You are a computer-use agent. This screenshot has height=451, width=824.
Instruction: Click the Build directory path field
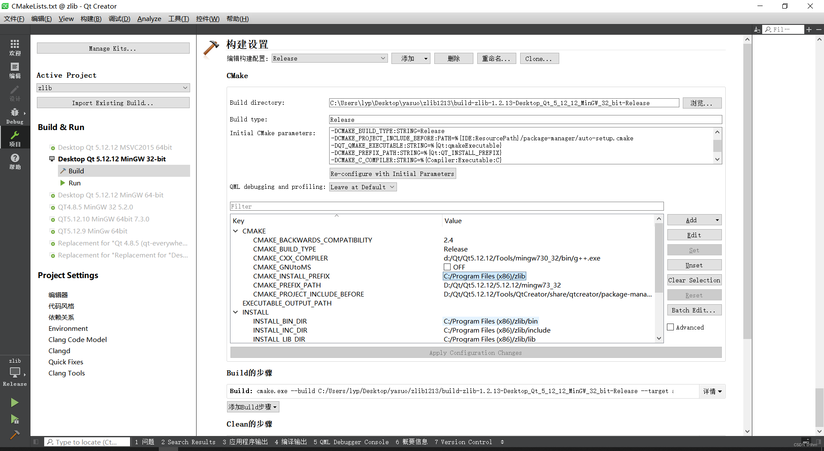[504, 103]
